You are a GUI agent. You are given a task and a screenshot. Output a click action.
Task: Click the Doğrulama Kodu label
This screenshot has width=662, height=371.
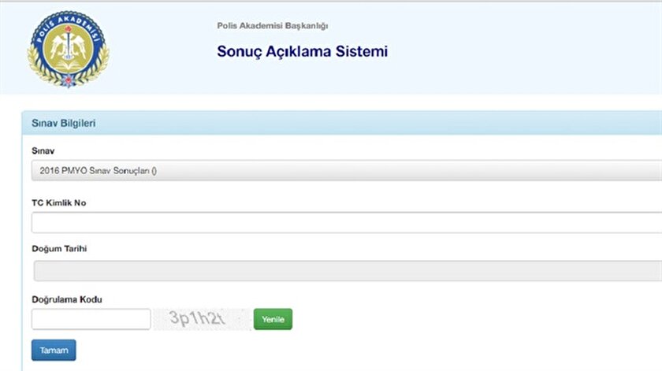(67, 299)
